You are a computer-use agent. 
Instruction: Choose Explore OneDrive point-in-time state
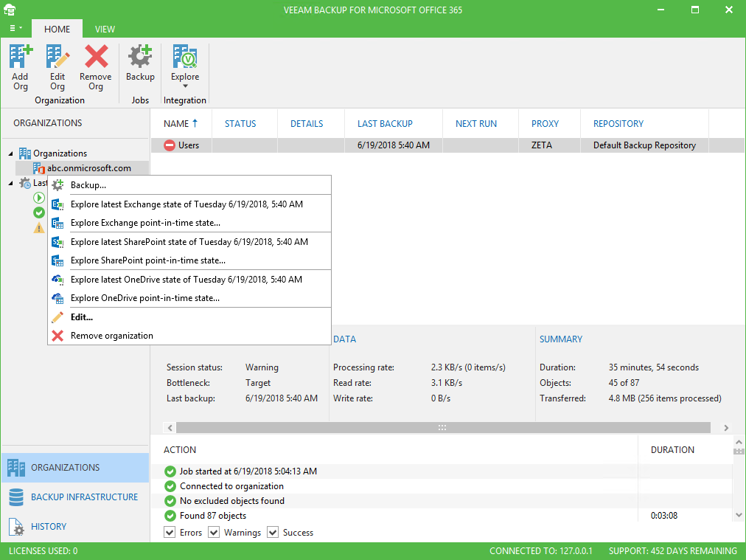tap(189, 298)
